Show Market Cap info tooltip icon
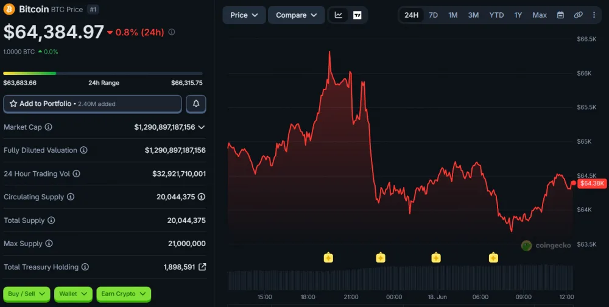The image size is (609, 307). [49, 127]
